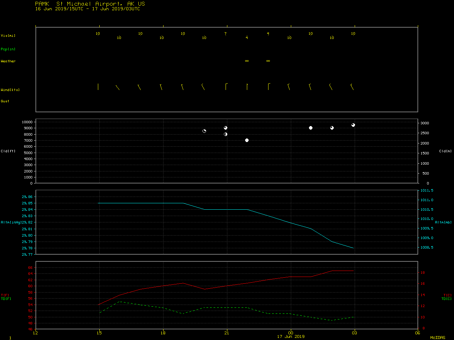Select the 21 hour label on time axis
454x340 pixels.
pyautogui.click(x=227, y=333)
